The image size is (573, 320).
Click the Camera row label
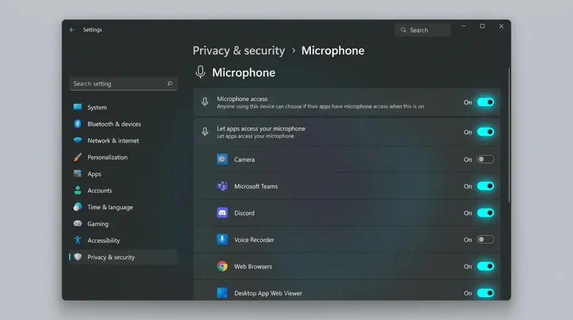click(244, 159)
